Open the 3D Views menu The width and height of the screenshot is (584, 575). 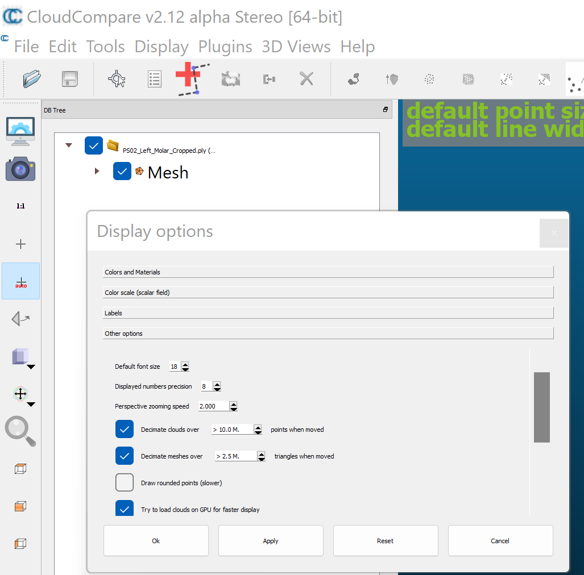click(296, 47)
